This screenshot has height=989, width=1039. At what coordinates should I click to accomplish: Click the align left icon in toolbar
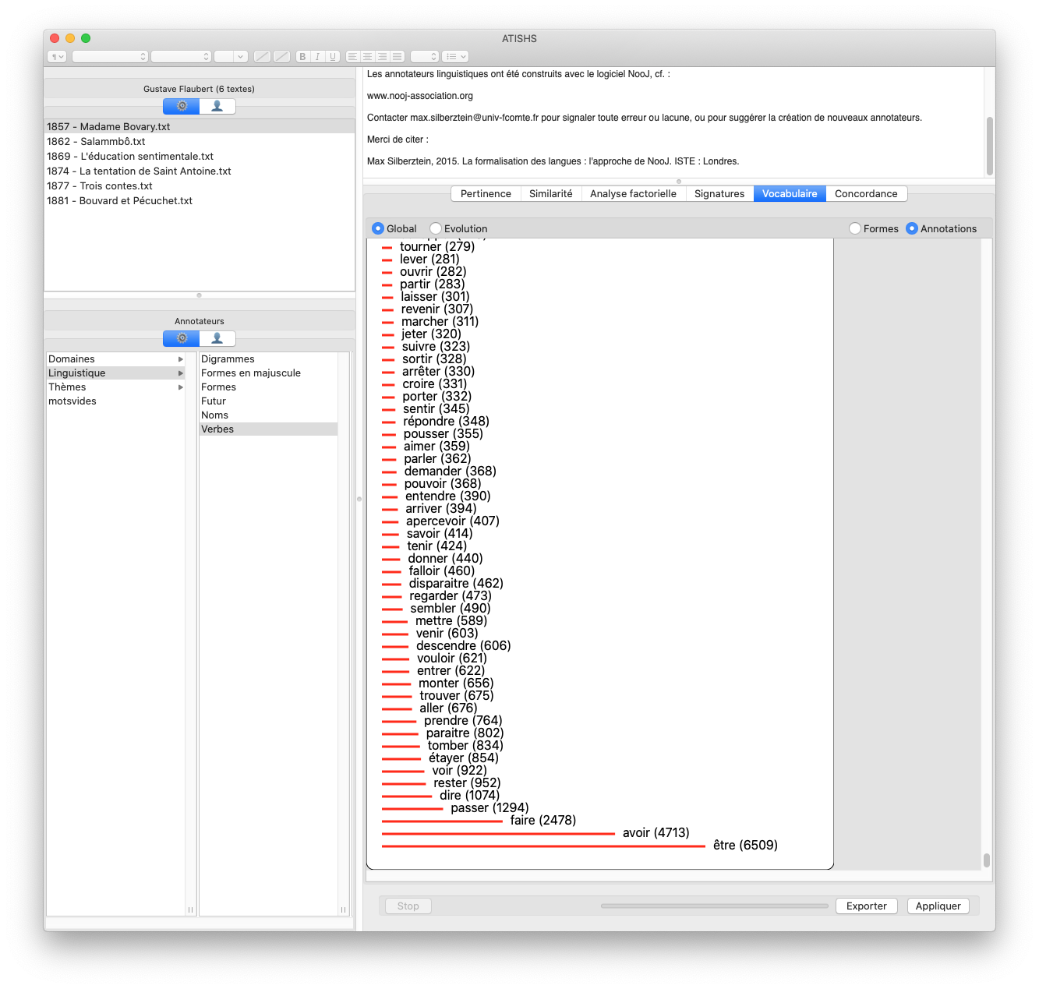click(352, 57)
